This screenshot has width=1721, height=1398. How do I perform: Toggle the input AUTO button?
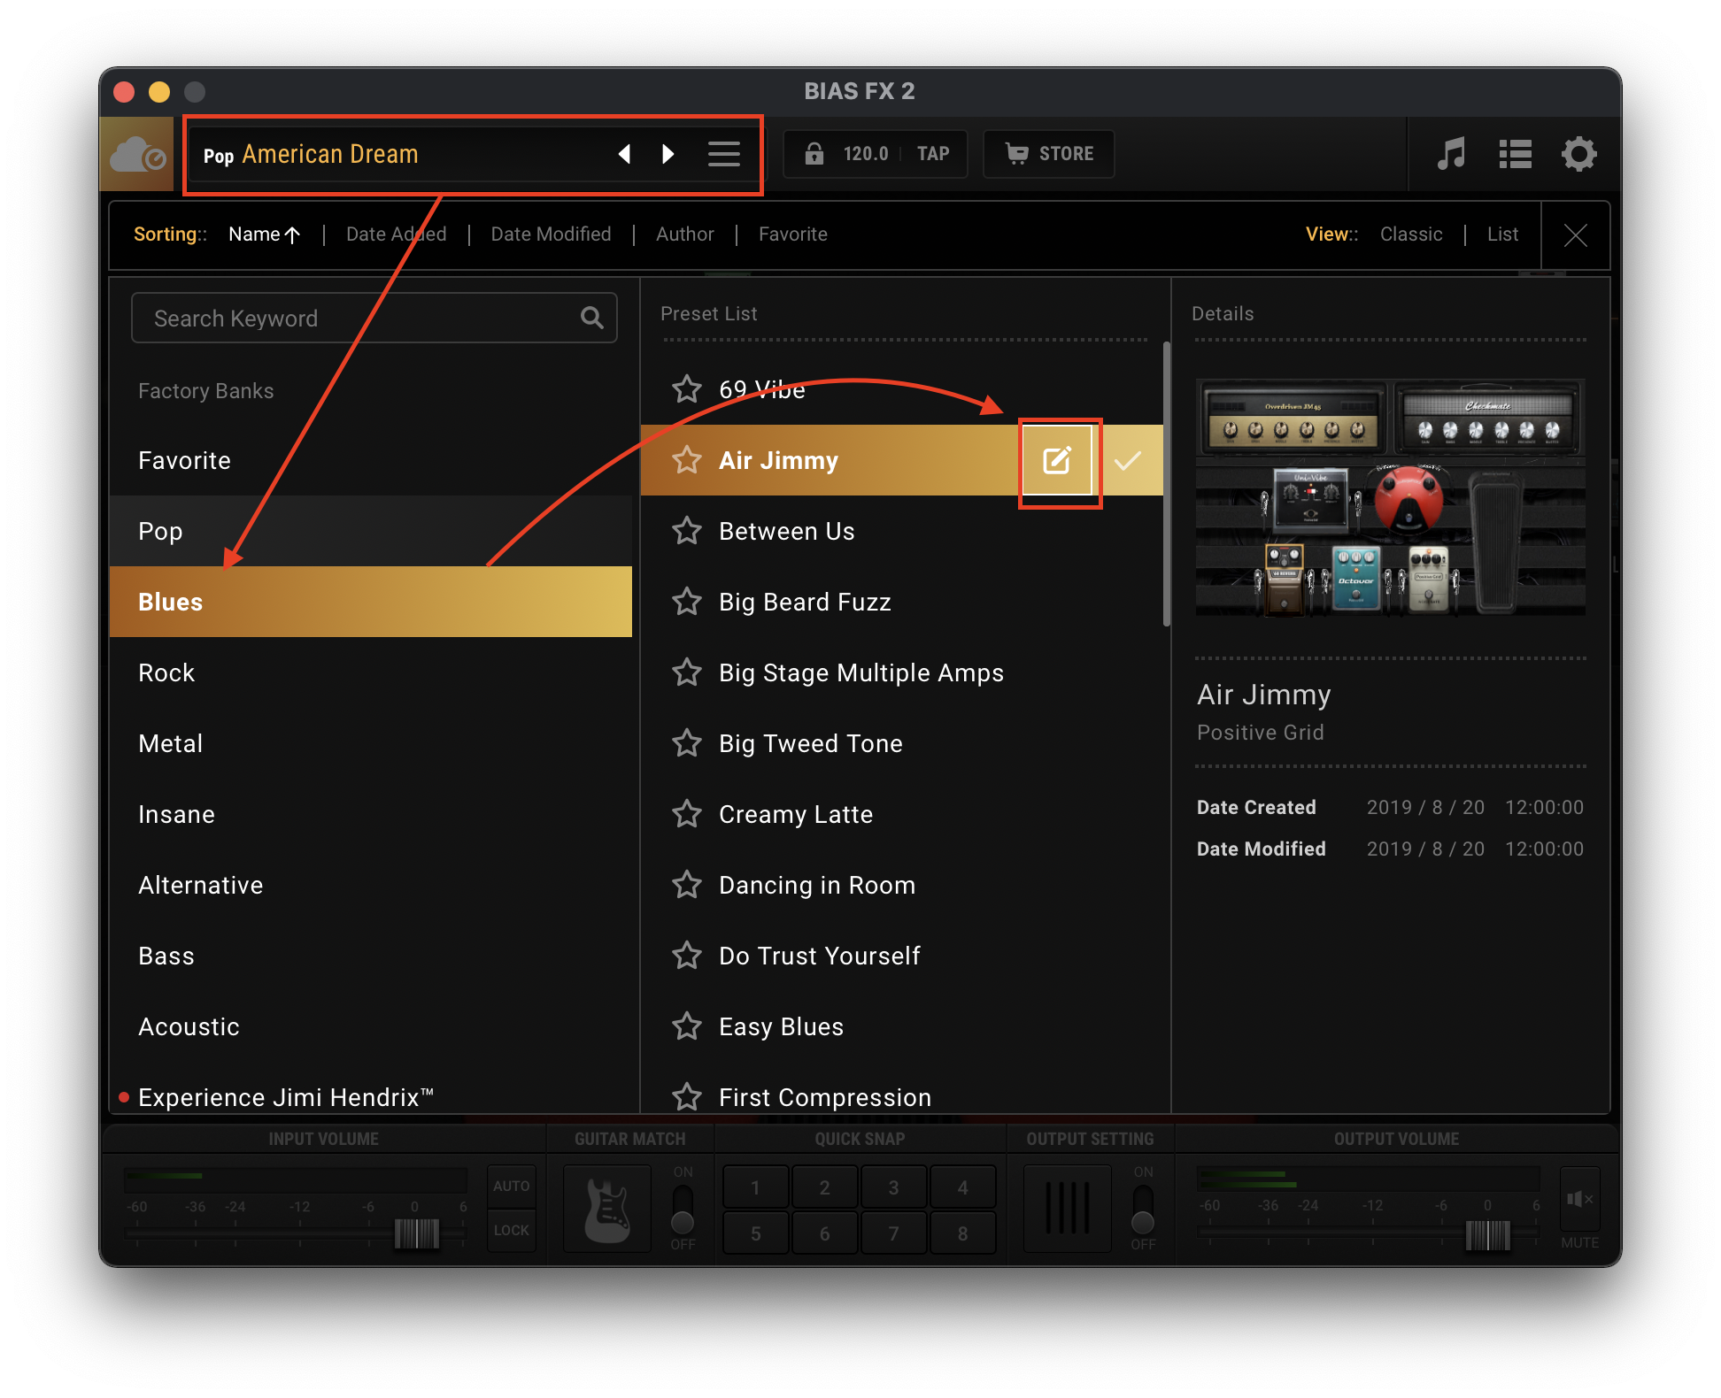tap(512, 1186)
